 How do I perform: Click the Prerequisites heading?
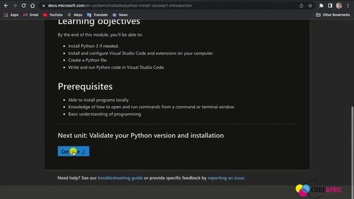coord(85,86)
